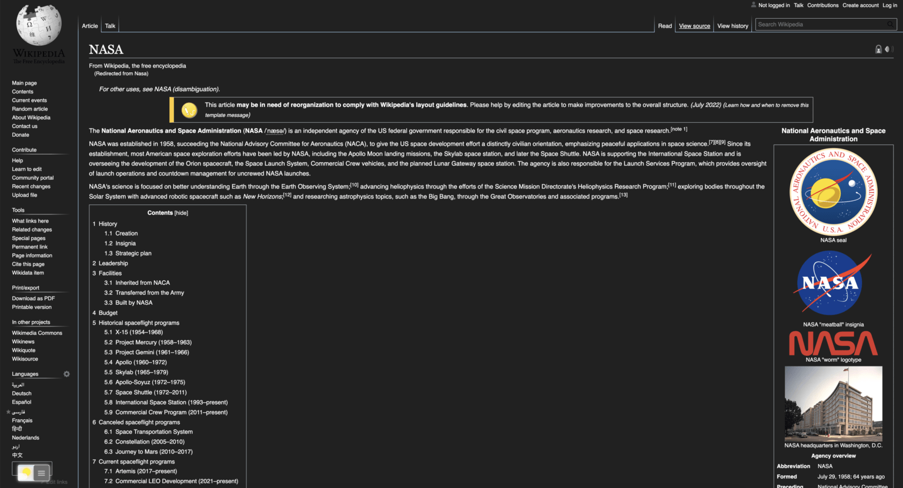This screenshot has width=903, height=488.
Task: Jump to 3.1 Inherited from NACA
Action: click(142, 283)
